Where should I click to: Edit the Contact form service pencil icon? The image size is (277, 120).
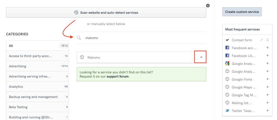261,40
